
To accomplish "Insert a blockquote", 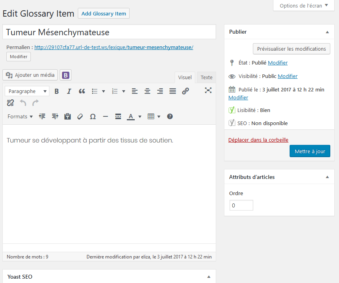I will 82,91.
